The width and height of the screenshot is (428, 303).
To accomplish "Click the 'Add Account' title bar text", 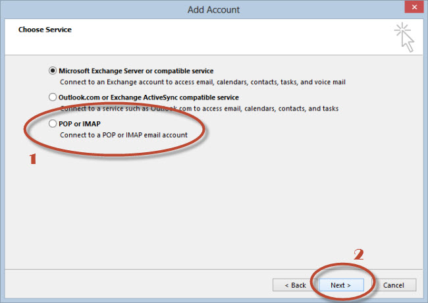I will (x=213, y=10).
